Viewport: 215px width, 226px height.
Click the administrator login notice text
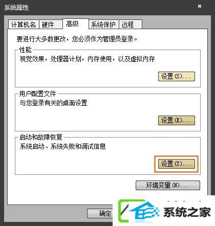point(77,39)
